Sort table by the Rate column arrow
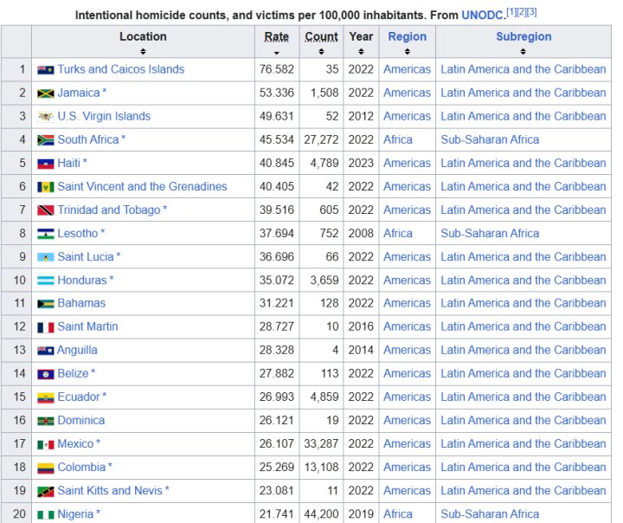 [277, 53]
